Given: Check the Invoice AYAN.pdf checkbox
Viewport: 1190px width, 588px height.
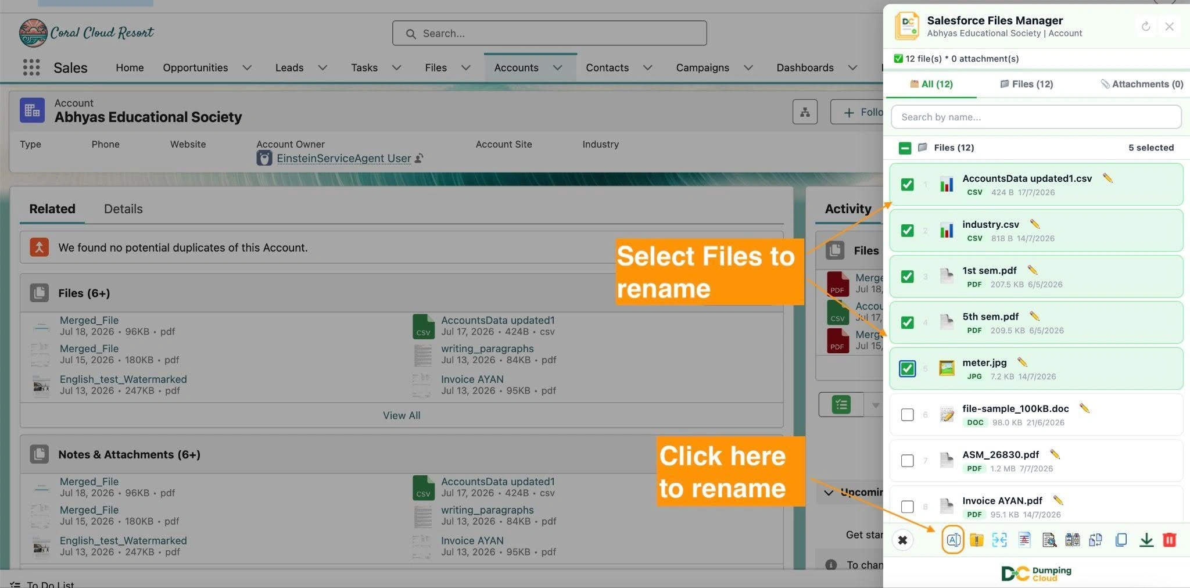Looking at the screenshot, I should (x=907, y=506).
